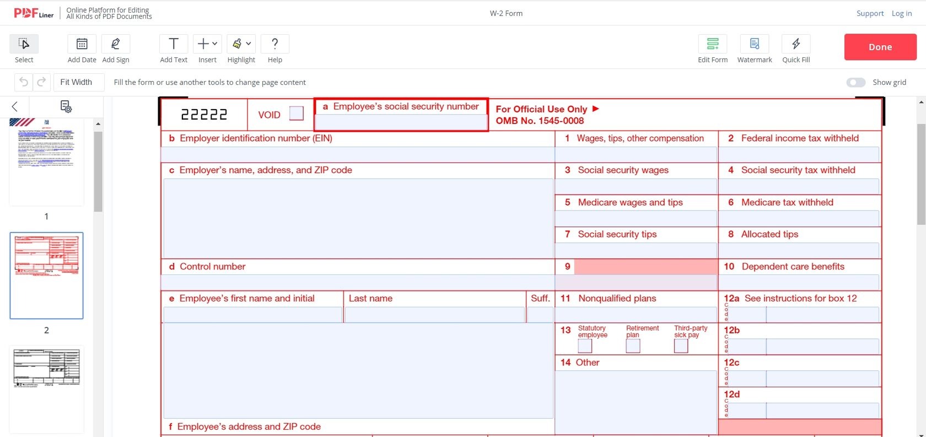Image resolution: width=926 pixels, height=437 pixels.
Task: Click the Social security tips field
Action: click(x=636, y=250)
